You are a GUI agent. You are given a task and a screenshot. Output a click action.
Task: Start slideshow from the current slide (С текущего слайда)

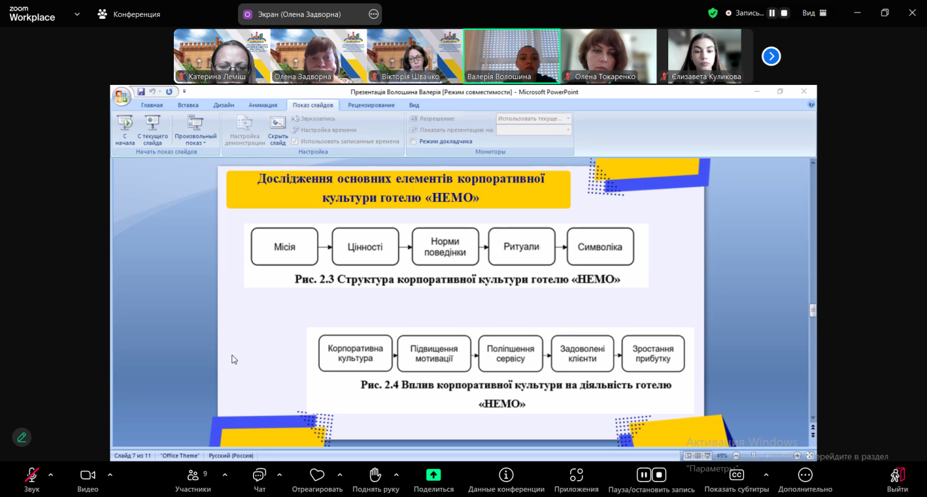(152, 130)
